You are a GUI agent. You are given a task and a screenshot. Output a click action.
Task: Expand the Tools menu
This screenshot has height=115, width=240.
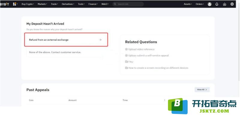pos(81,4)
